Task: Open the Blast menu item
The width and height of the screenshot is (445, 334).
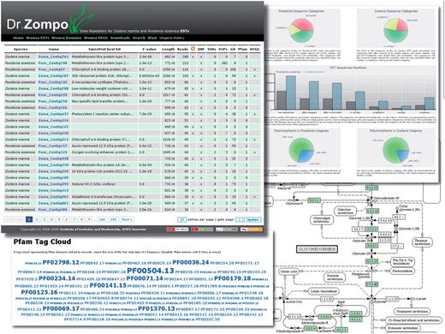Action: tap(152, 38)
